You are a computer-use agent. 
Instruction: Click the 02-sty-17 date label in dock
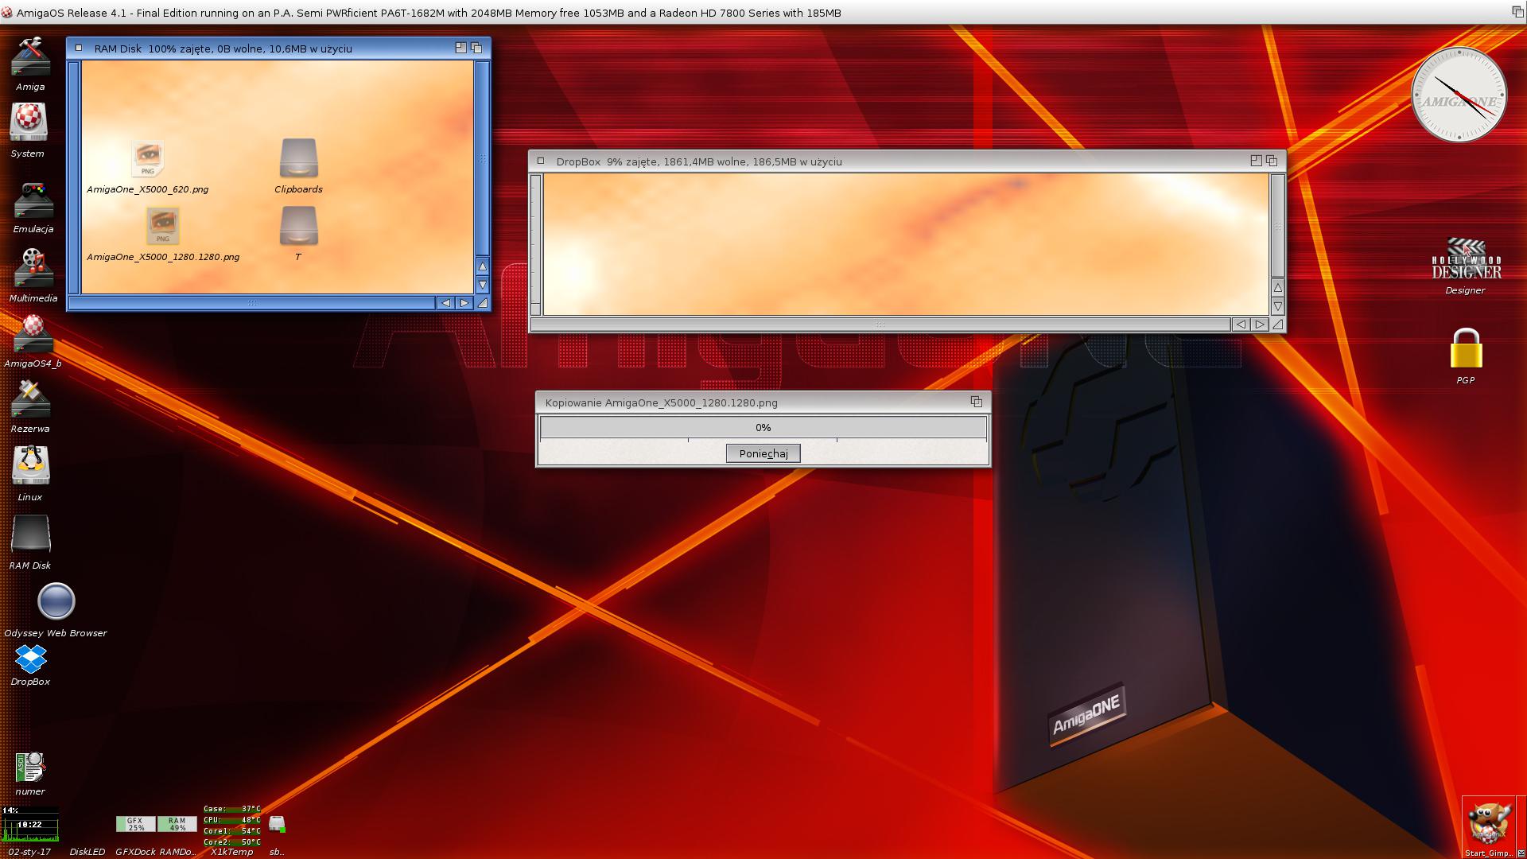pos(29,852)
